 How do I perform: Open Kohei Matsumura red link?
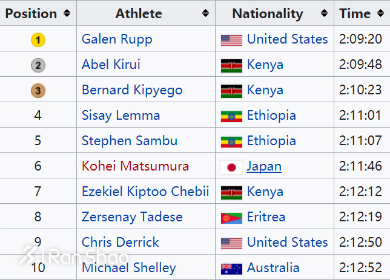click(135, 166)
